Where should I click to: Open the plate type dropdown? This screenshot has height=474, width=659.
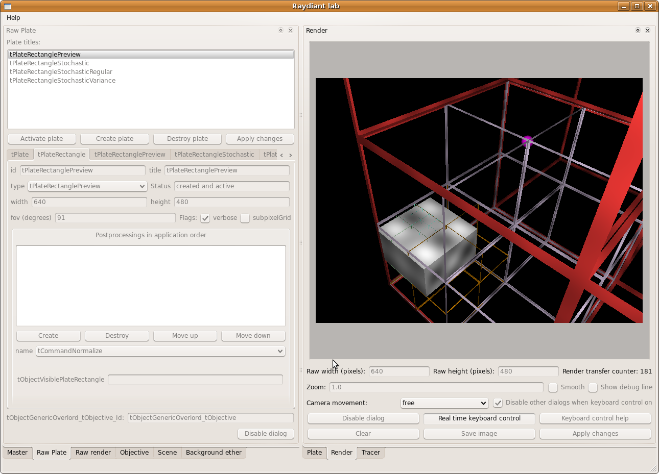pyautogui.click(x=88, y=186)
